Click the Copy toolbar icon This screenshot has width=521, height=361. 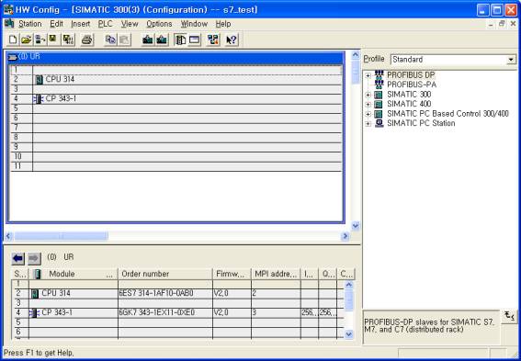110,39
